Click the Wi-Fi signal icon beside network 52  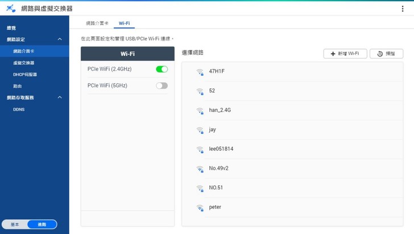click(200, 91)
